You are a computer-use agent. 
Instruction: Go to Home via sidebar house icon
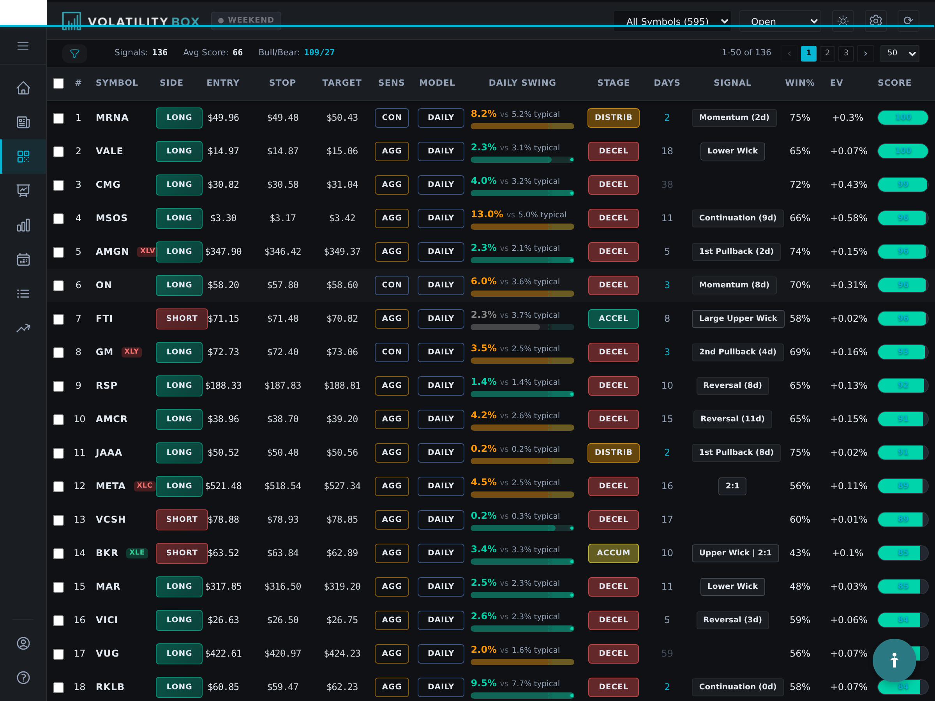point(23,88)
